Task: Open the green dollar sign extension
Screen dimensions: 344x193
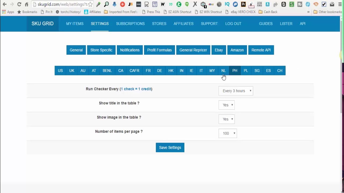Action: point(292,4)
